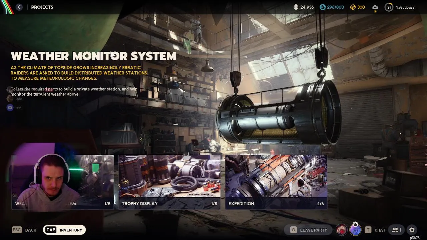Open the Chat label
Image resolution: width=427 pixels, height=240 pixels.
[x=380, y=230]
